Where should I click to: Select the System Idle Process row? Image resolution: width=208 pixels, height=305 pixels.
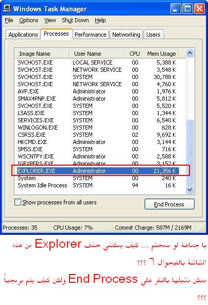[98, 185]
